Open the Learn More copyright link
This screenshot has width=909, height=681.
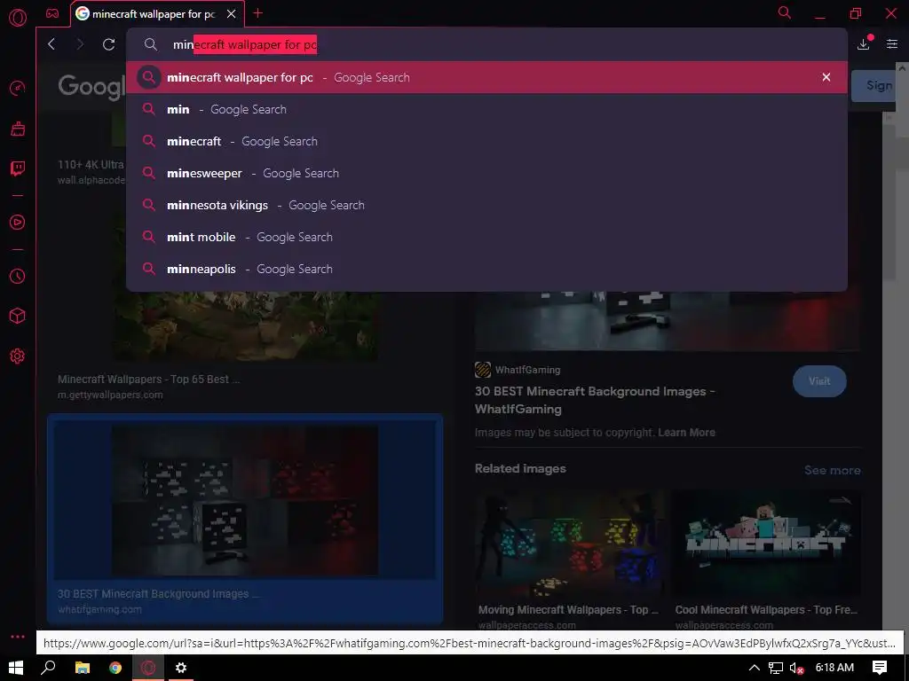[686, 433]
